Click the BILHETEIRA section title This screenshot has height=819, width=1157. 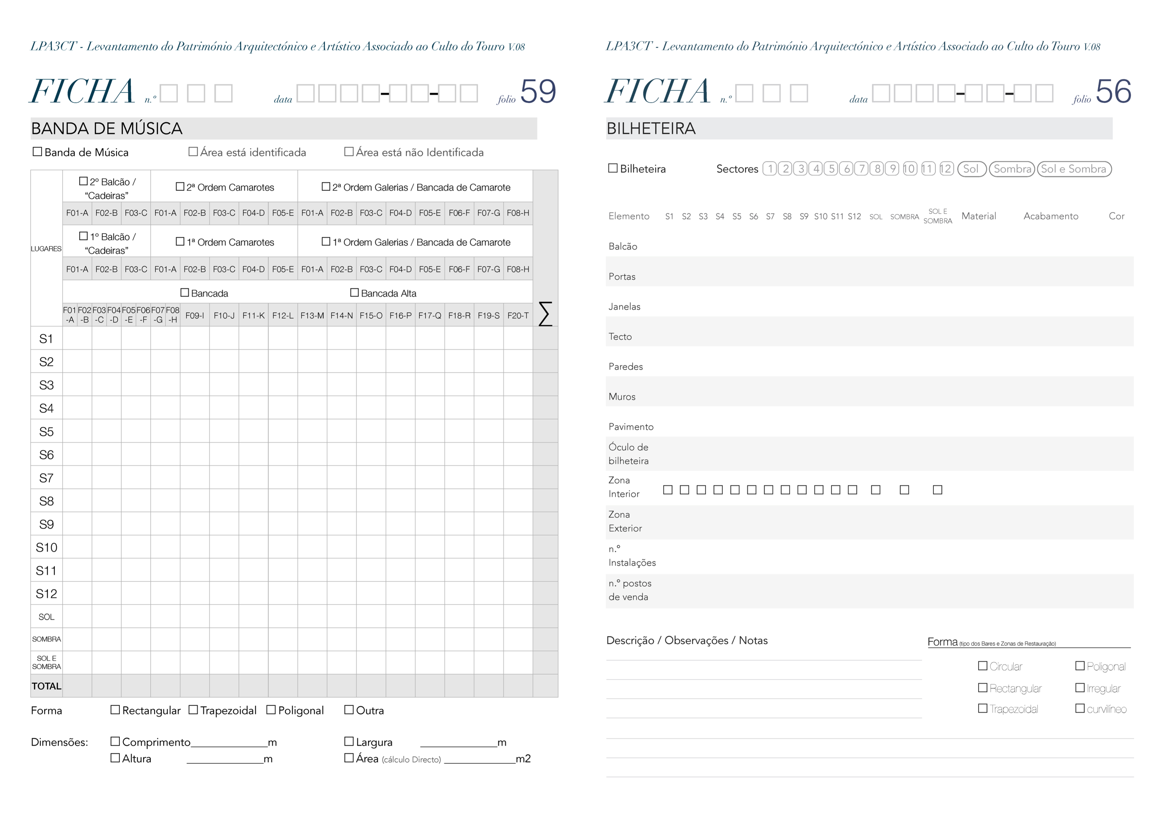point(651,129)
